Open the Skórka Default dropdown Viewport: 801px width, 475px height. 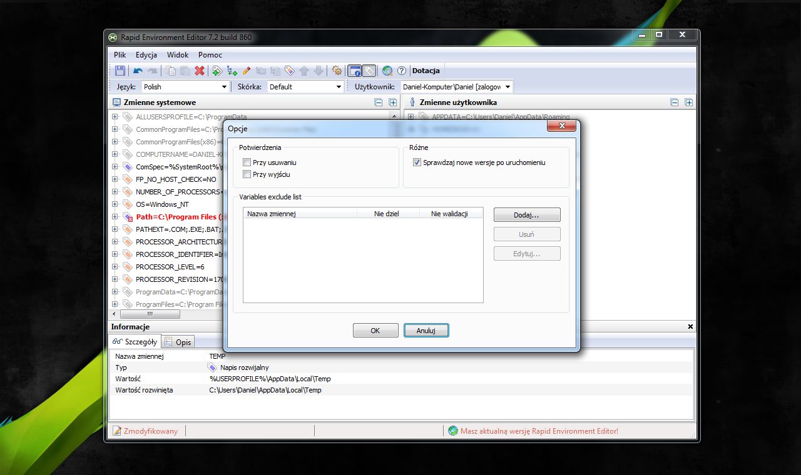pyautogui.click(x=339, y=87)
